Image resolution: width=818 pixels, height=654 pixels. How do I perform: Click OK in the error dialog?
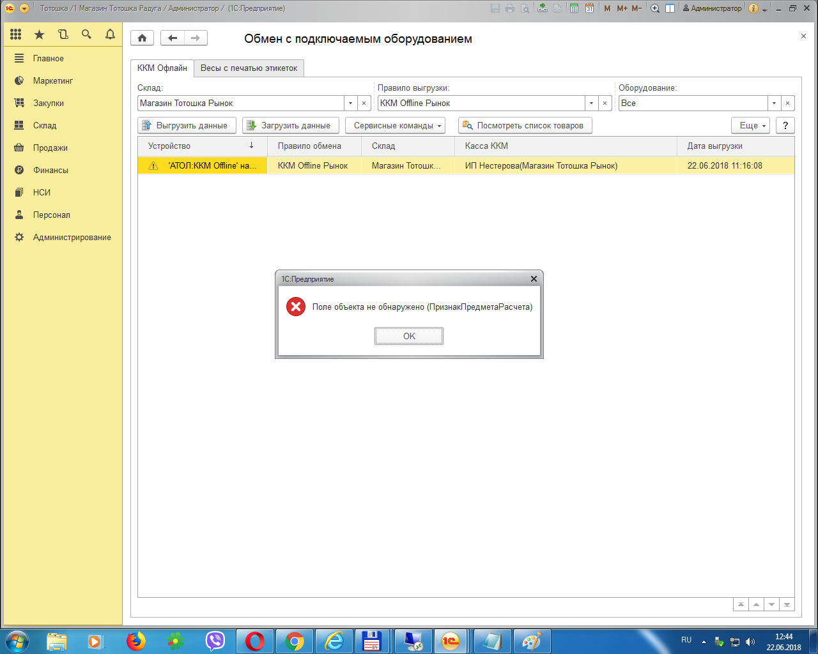pos(409,336)
